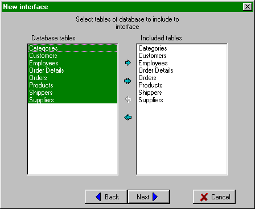Select Order Details in Database tables list
This screenshot has height=209, width=255.
[73, 70]
